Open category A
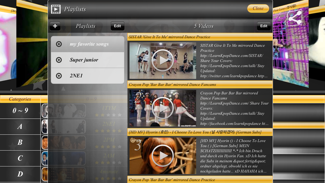Image resolution: width=325 pixels, height=183 pixels. [20, 127]
